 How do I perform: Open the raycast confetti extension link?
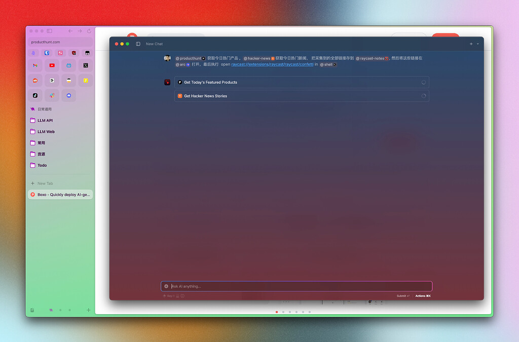(x=272, y=64)
